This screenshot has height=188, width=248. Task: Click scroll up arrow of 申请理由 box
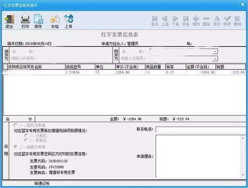[243, 138]
